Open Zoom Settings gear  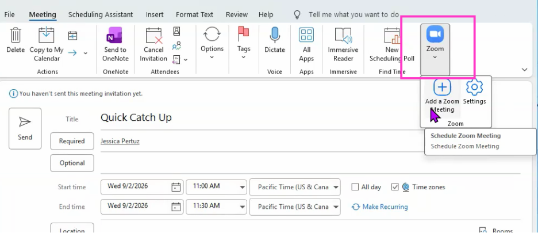tap(475, 92)
